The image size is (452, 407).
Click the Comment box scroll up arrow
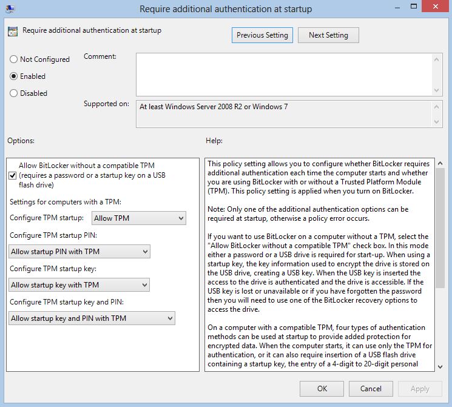pos(436,59)
